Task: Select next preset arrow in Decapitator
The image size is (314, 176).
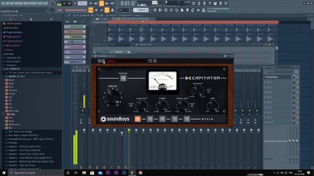Action: [103, 61]
